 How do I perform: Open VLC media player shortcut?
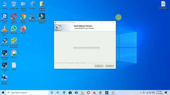(x=5, y=31)
